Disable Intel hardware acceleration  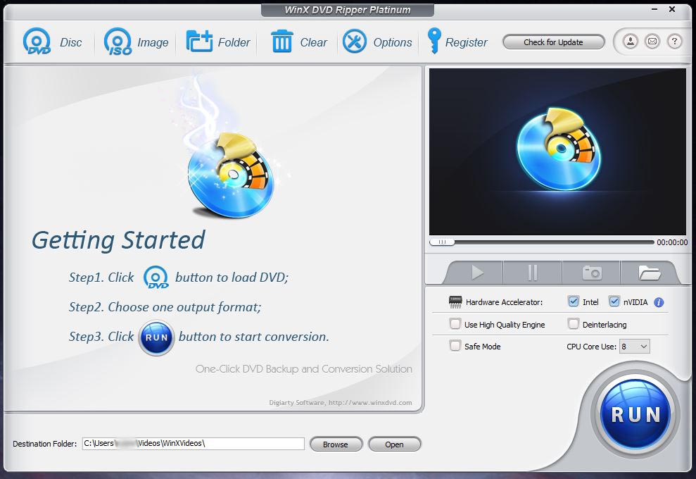[573, 301]
